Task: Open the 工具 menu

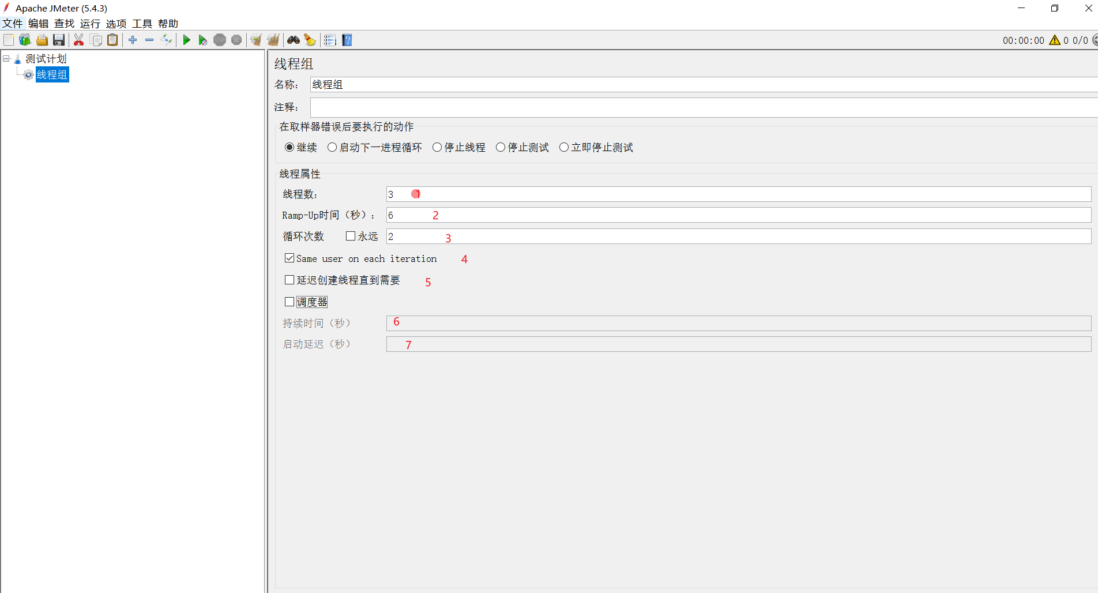Action: pyautogui.click(x=142, y=24)
